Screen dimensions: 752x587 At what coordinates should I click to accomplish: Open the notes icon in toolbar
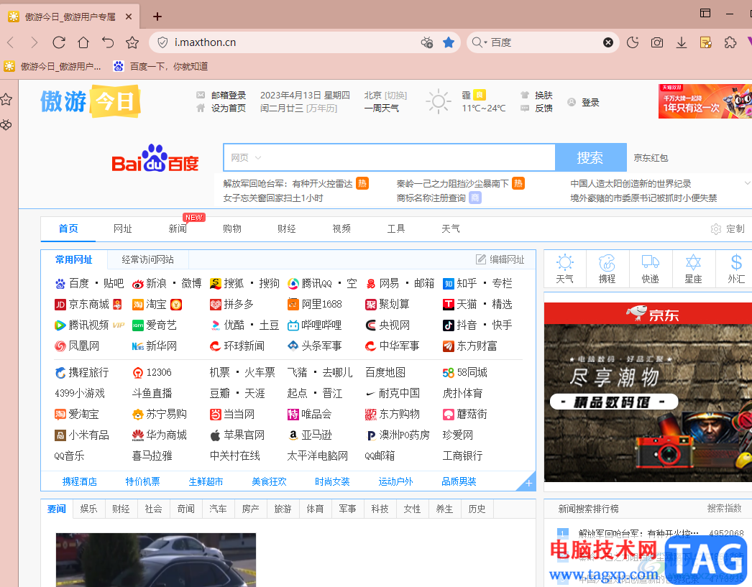pos(706,42)
